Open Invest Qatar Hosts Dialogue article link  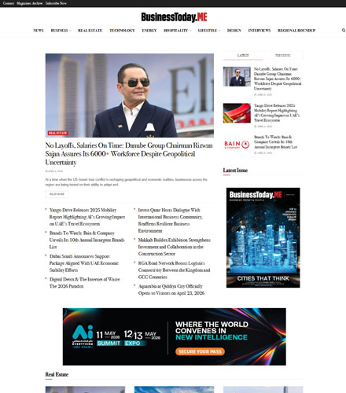pos(170,220)
